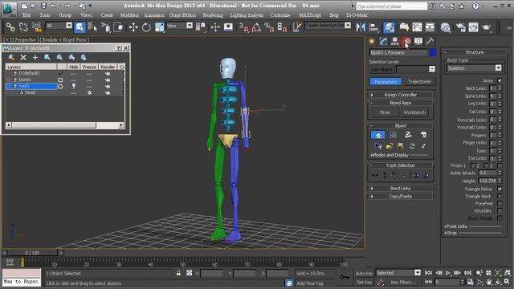514x289 pixels.
Task: Choose the Select and Move tool
Action: [x=133, y=27]
